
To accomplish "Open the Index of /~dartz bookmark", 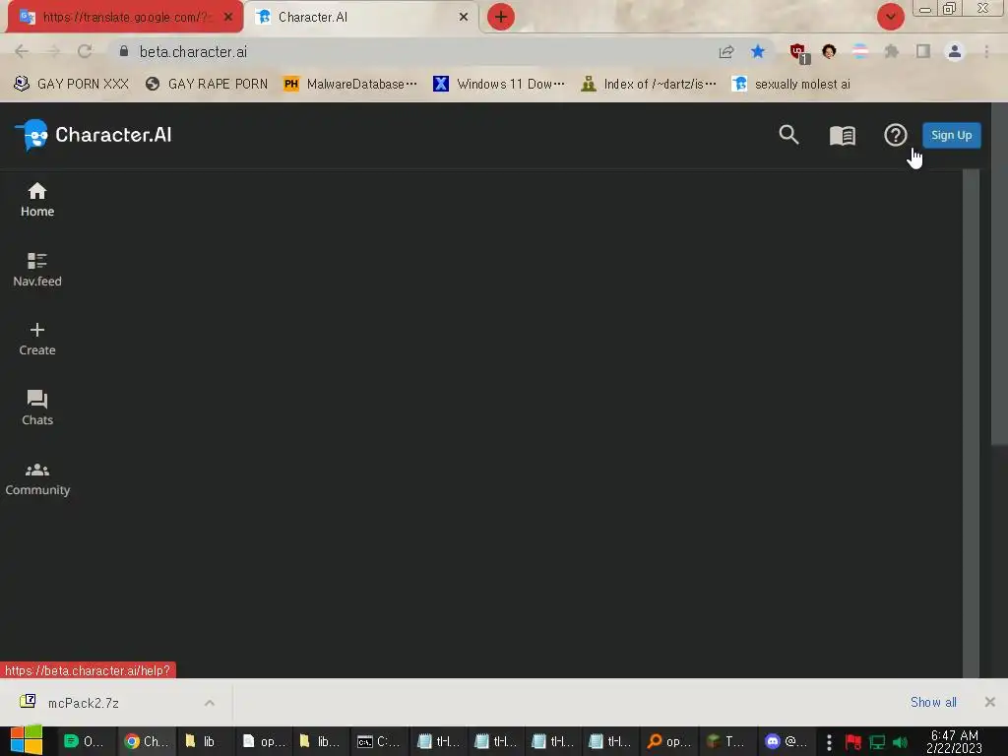I will click(x=649, y=85).
